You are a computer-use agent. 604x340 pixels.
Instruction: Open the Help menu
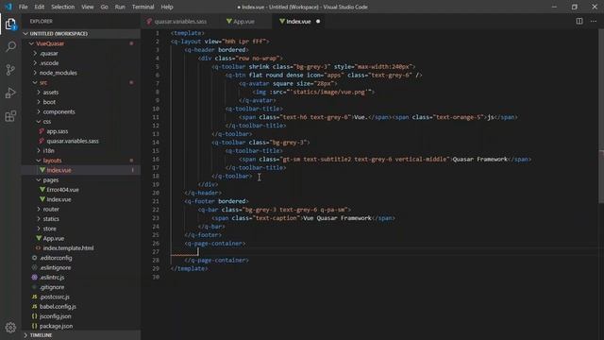(167, 7)
